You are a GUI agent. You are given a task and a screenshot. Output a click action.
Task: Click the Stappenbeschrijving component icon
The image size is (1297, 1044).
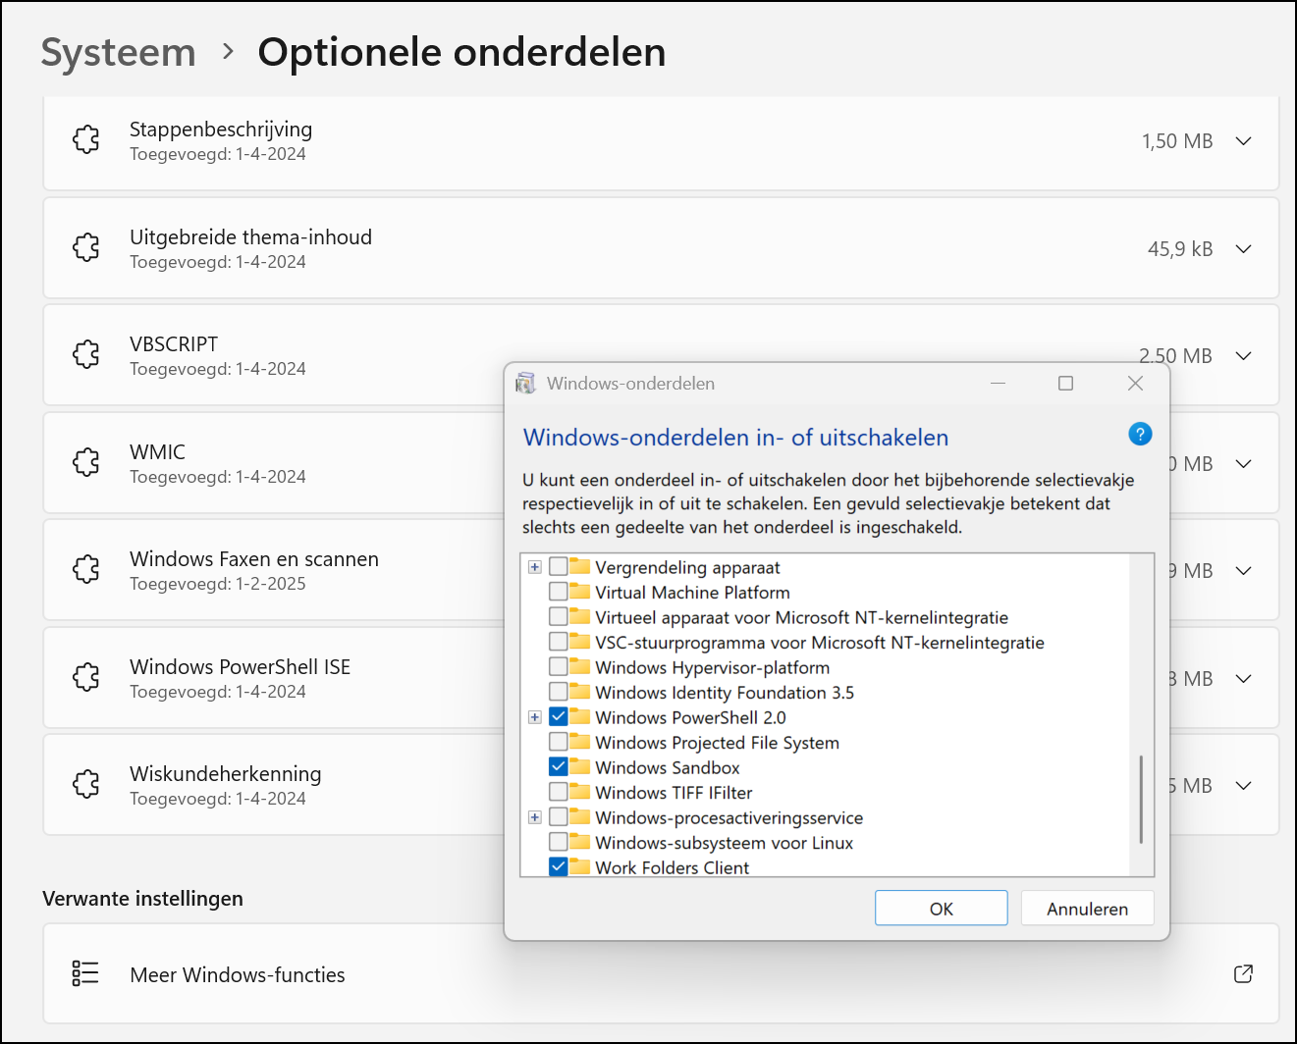(x=86, y=139)
